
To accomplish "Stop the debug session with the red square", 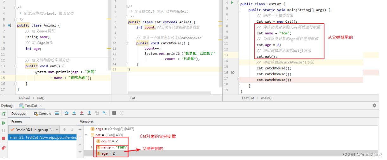I will click(3, 138).
